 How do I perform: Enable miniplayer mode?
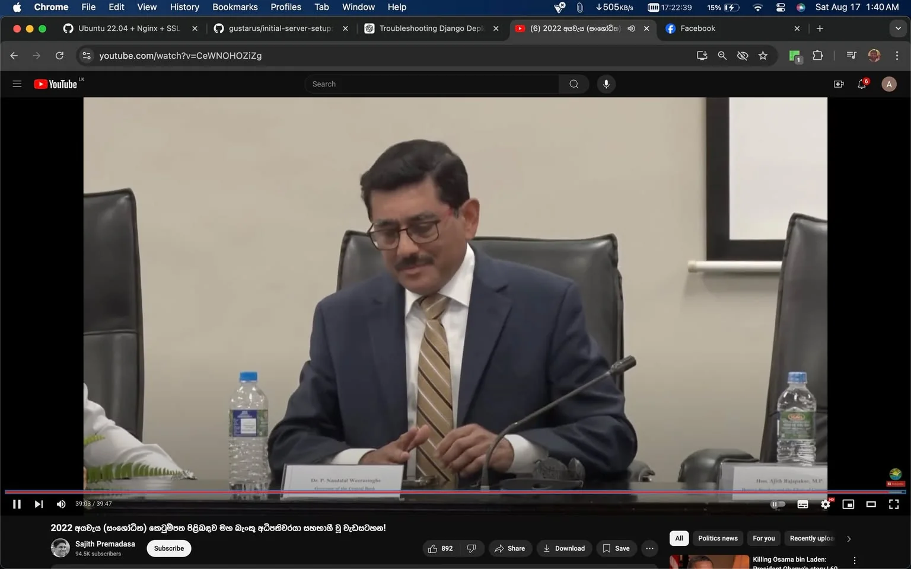pyautogui.click(x=848, y=504)
